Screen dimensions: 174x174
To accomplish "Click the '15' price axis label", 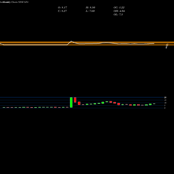I will 165,100.
